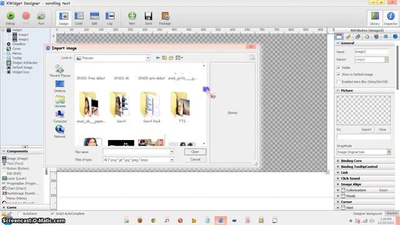Choose ProgressBar component
The height and width of the screenshot is (225, 400).
coord(21,183)
